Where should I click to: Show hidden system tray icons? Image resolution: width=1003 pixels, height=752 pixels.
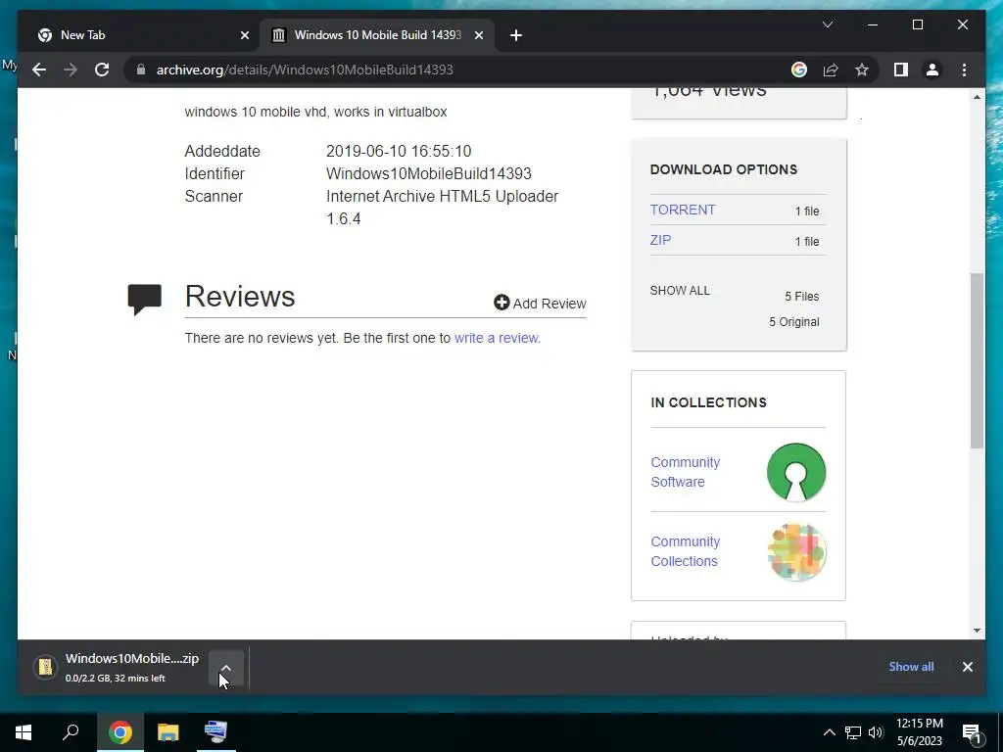point(829,732)
